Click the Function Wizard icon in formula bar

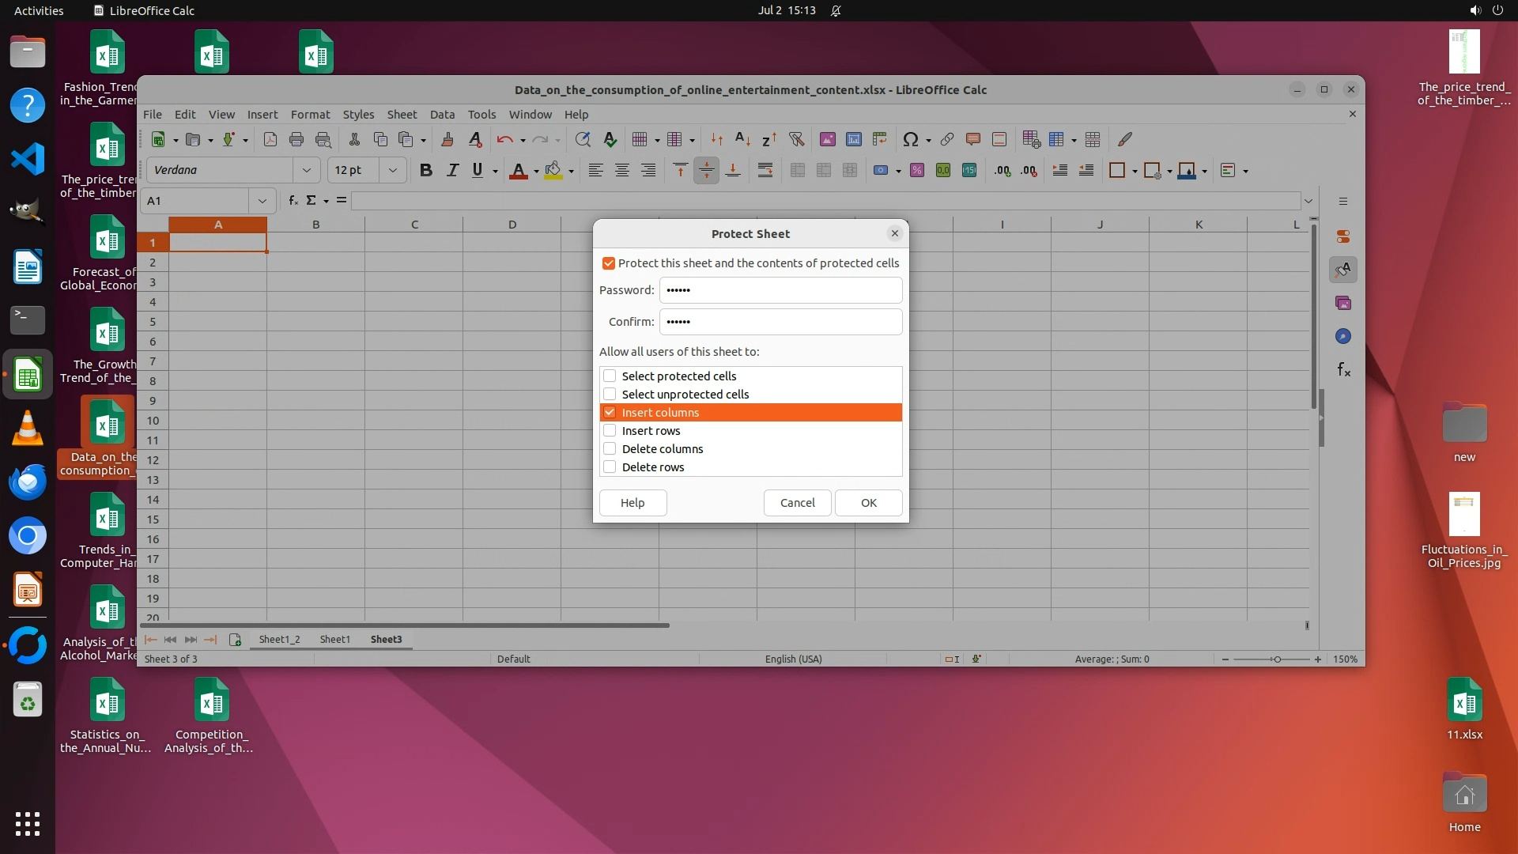click(x=293, y=201)
